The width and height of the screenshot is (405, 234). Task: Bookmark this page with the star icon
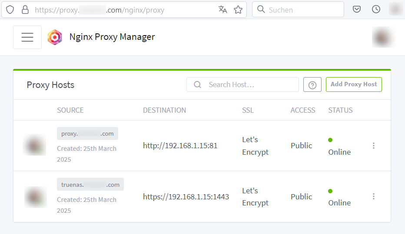click(238, 10)
